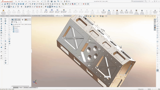This screenshot has width=160, height=90.
Task: Switch to the SOLIDWORKS MBD tab
Action: (x=36, y=16)
